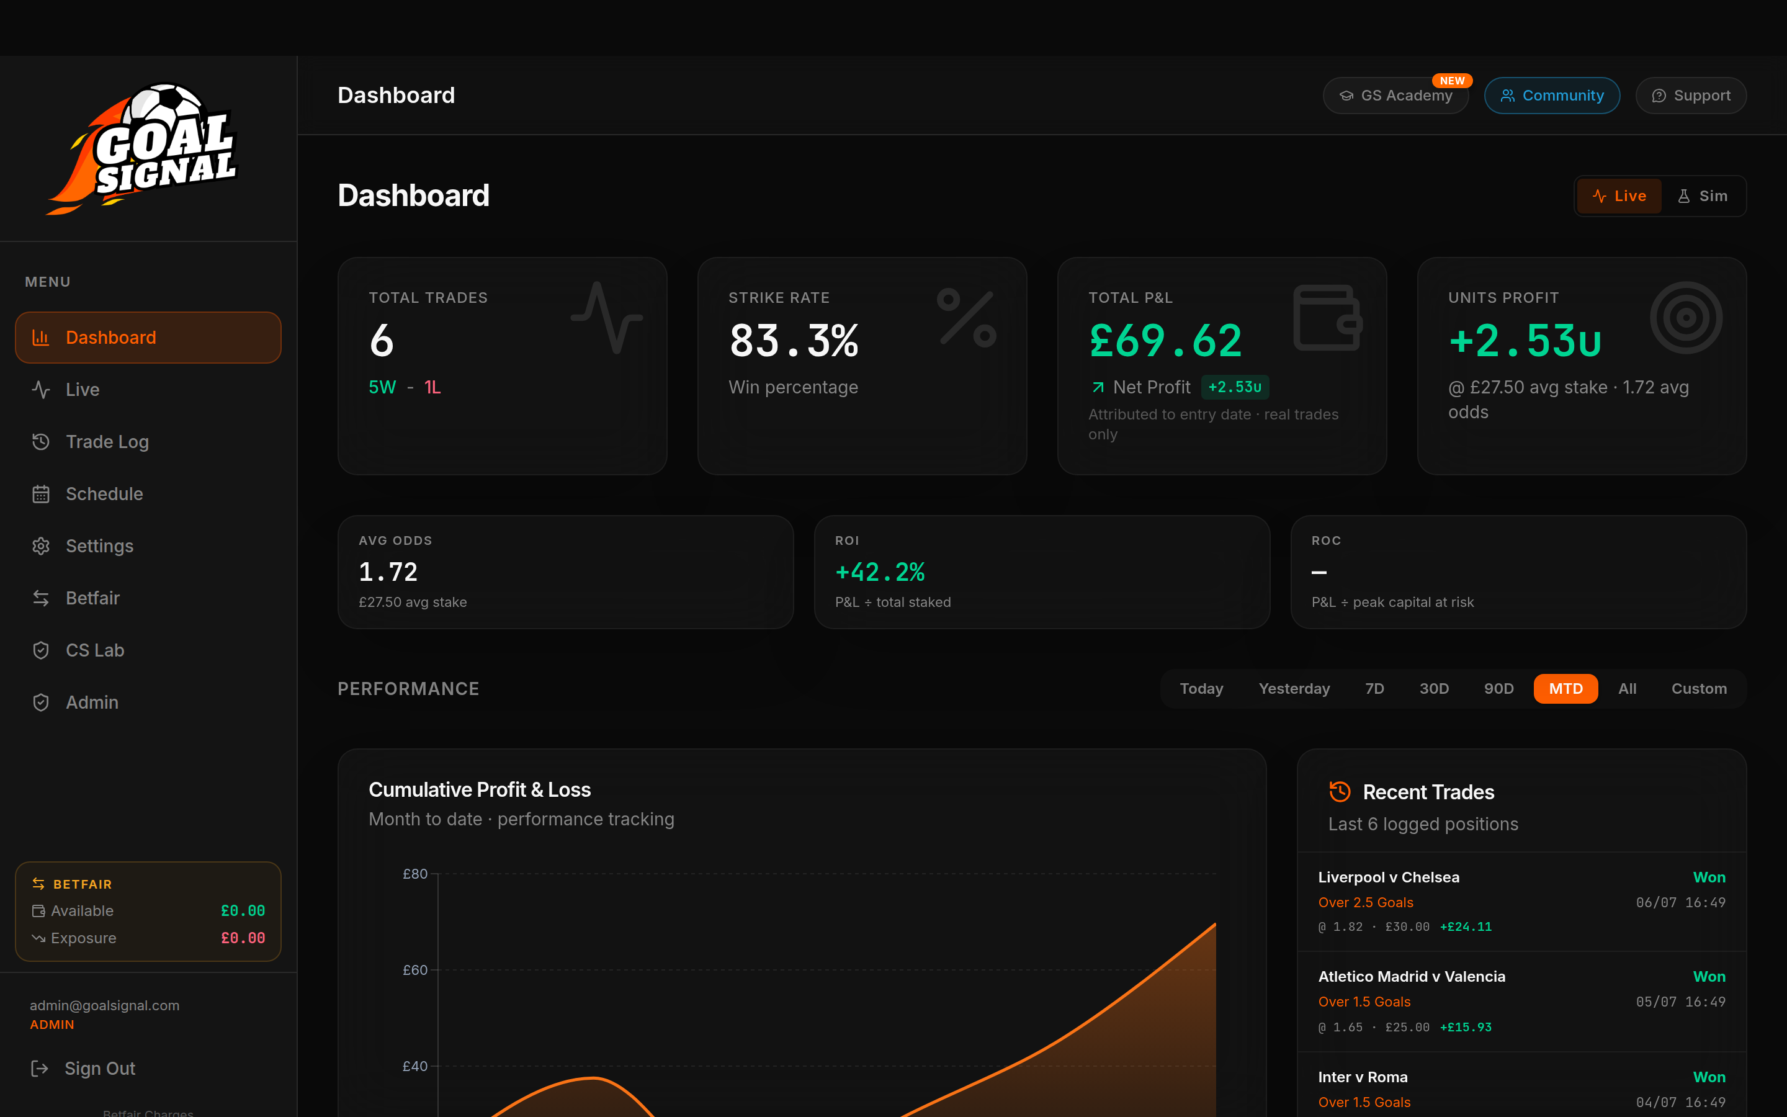Click the Total Trades pulse icon
The height and width of the screenshot is (1117, 1787).
point(607,318)
